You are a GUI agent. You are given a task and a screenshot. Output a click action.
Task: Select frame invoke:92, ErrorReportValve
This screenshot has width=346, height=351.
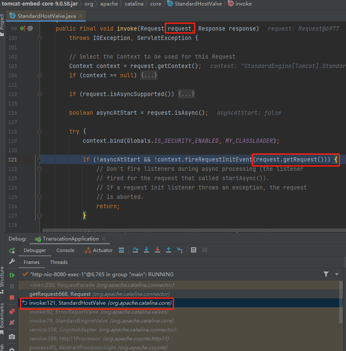[x=178, y=312]
